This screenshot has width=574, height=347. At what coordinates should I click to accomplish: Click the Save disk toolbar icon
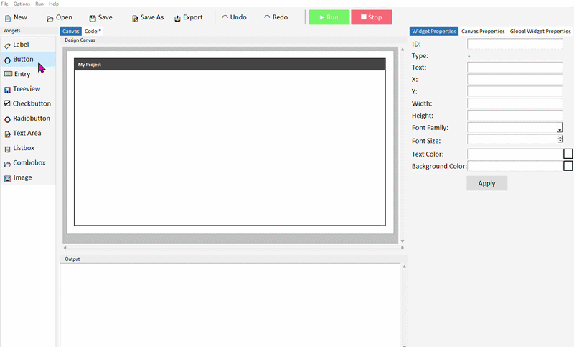coord(93,18)
